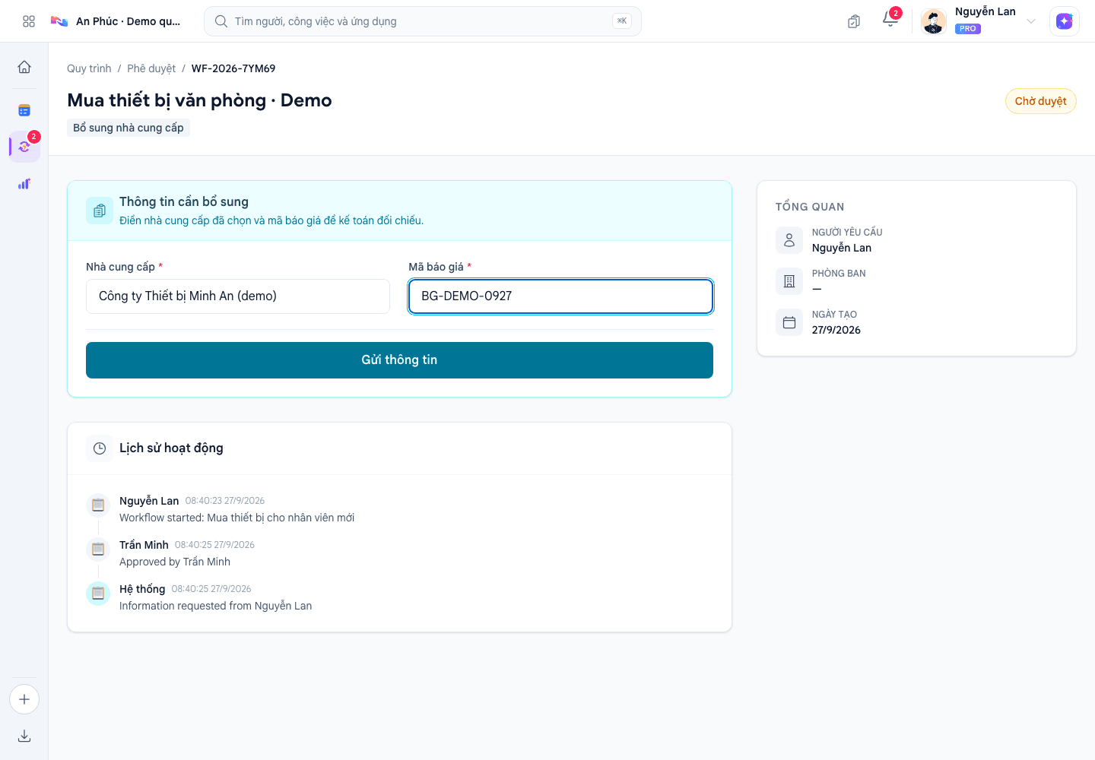
Task: Open workflow icon with badge in sidebar
Action: [x=24, y=146]
